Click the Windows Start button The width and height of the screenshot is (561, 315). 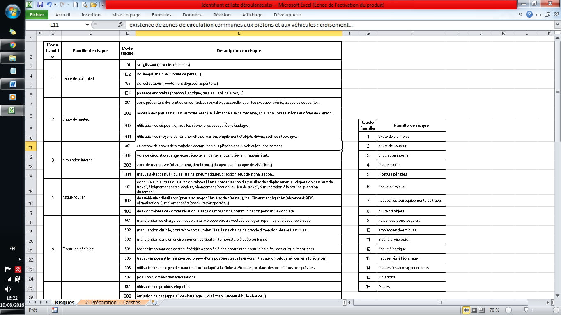point(12,11)
